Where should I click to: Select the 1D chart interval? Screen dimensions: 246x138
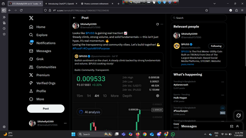pyautogui.click(x=105, y=96)
